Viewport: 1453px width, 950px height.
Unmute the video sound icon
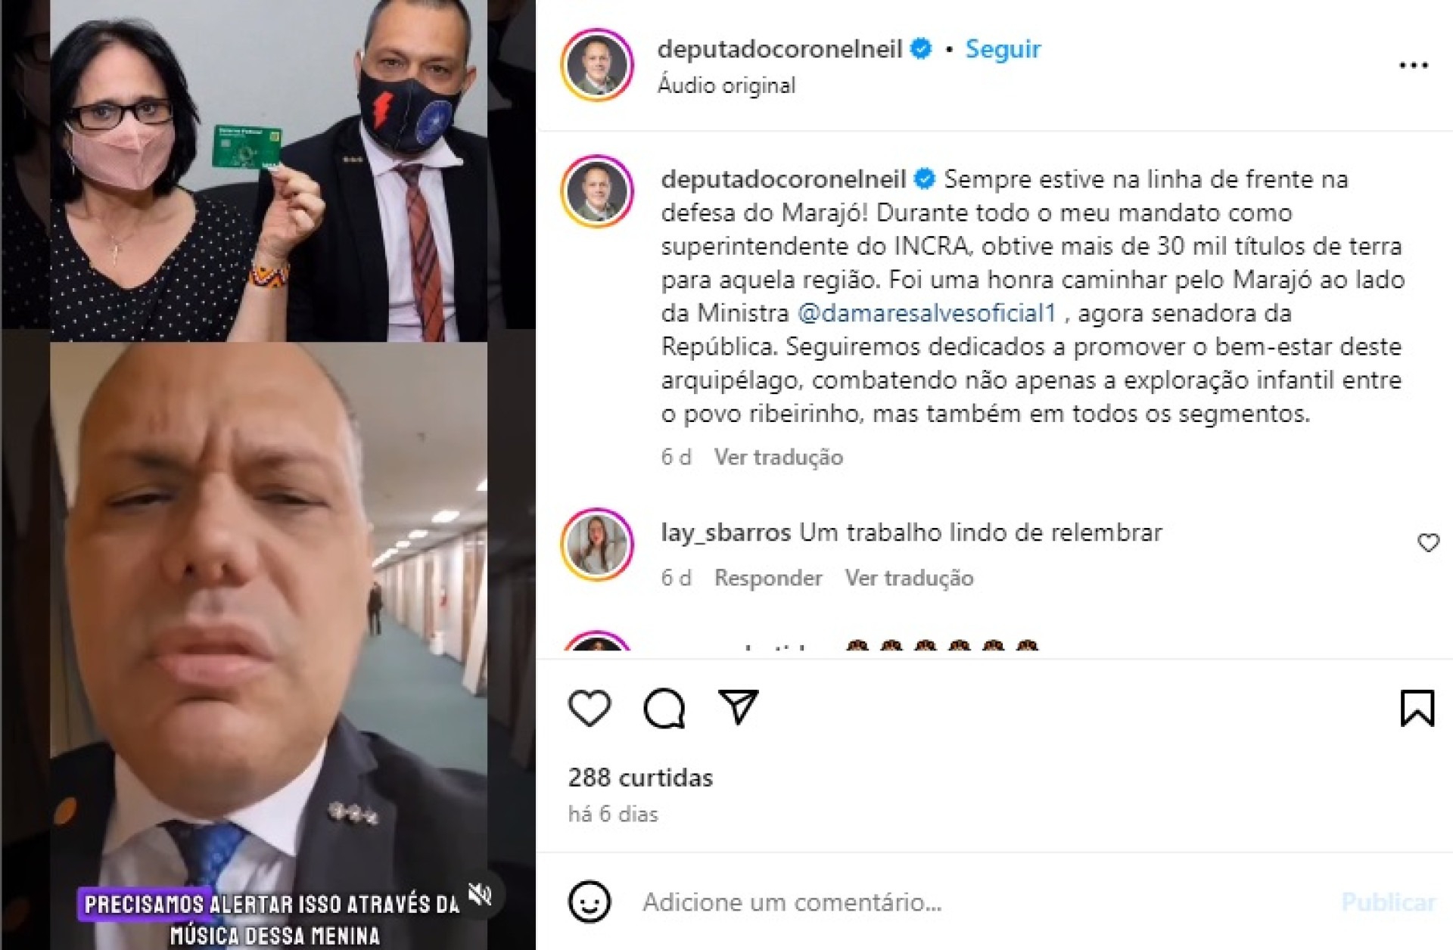pyautogui.click(x=481, y=895)
